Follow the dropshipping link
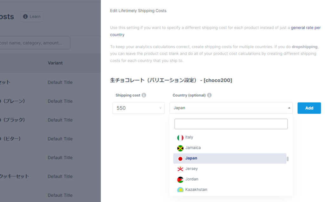 pos(304,46)
